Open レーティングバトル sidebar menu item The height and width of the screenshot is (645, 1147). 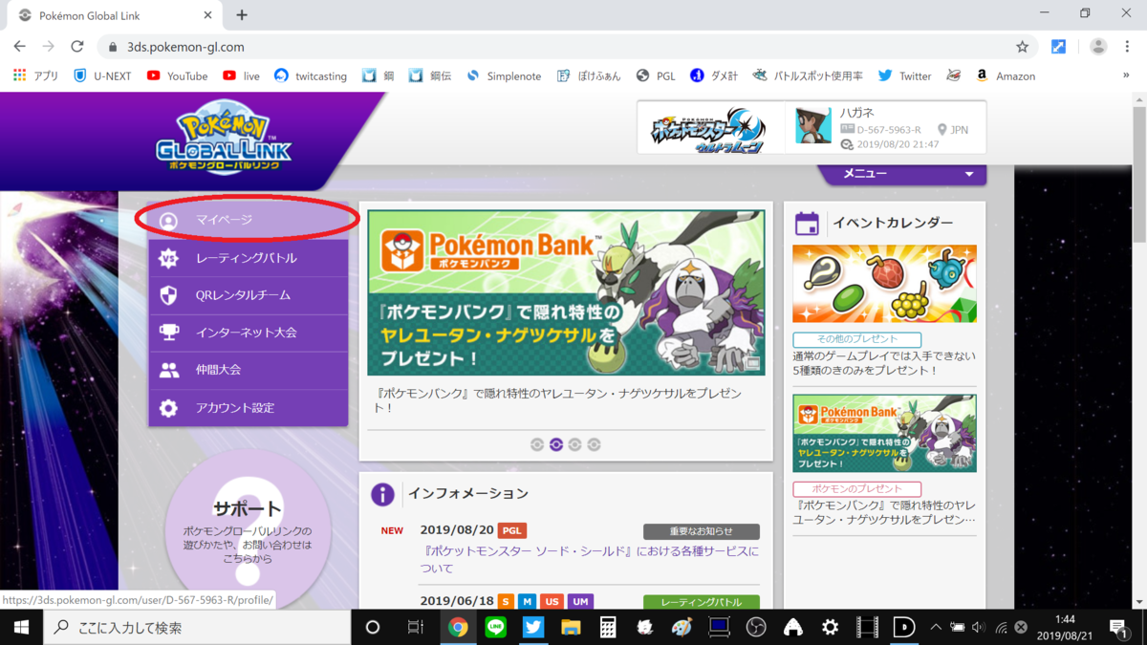coord(249,258)
